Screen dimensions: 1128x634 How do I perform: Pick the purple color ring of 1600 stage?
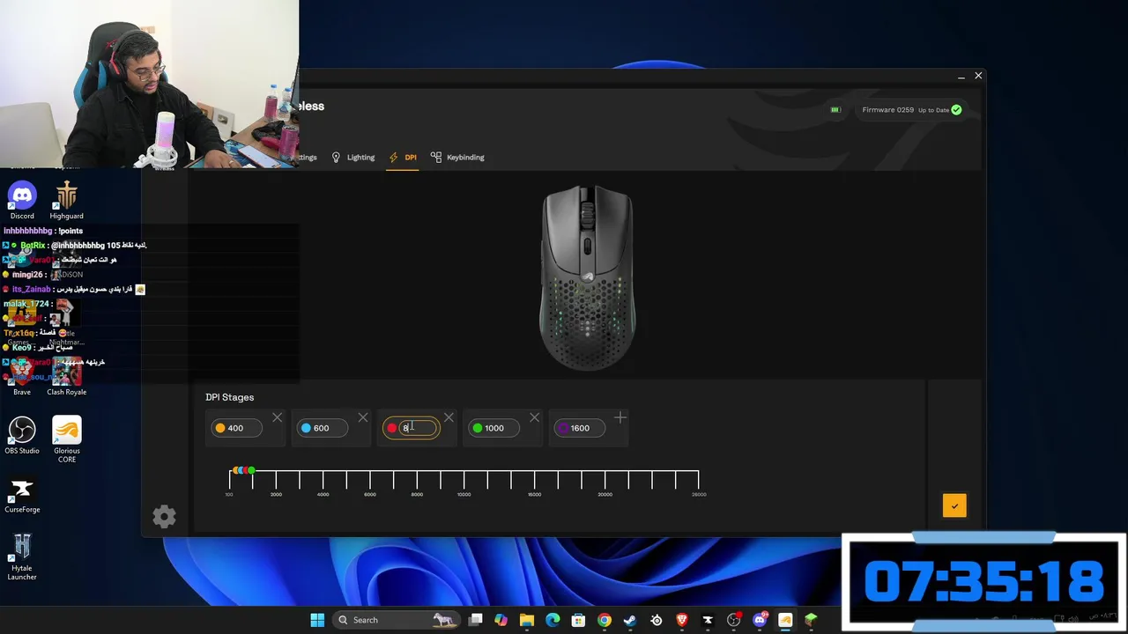(563, 428)
